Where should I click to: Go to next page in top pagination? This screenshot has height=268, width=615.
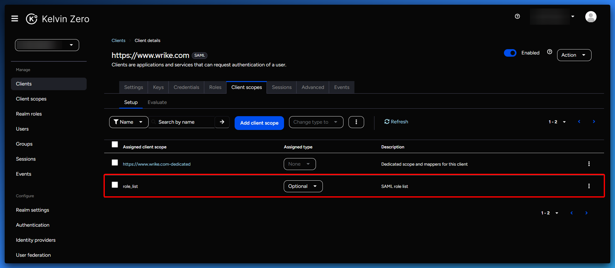(x=594, y=121)
